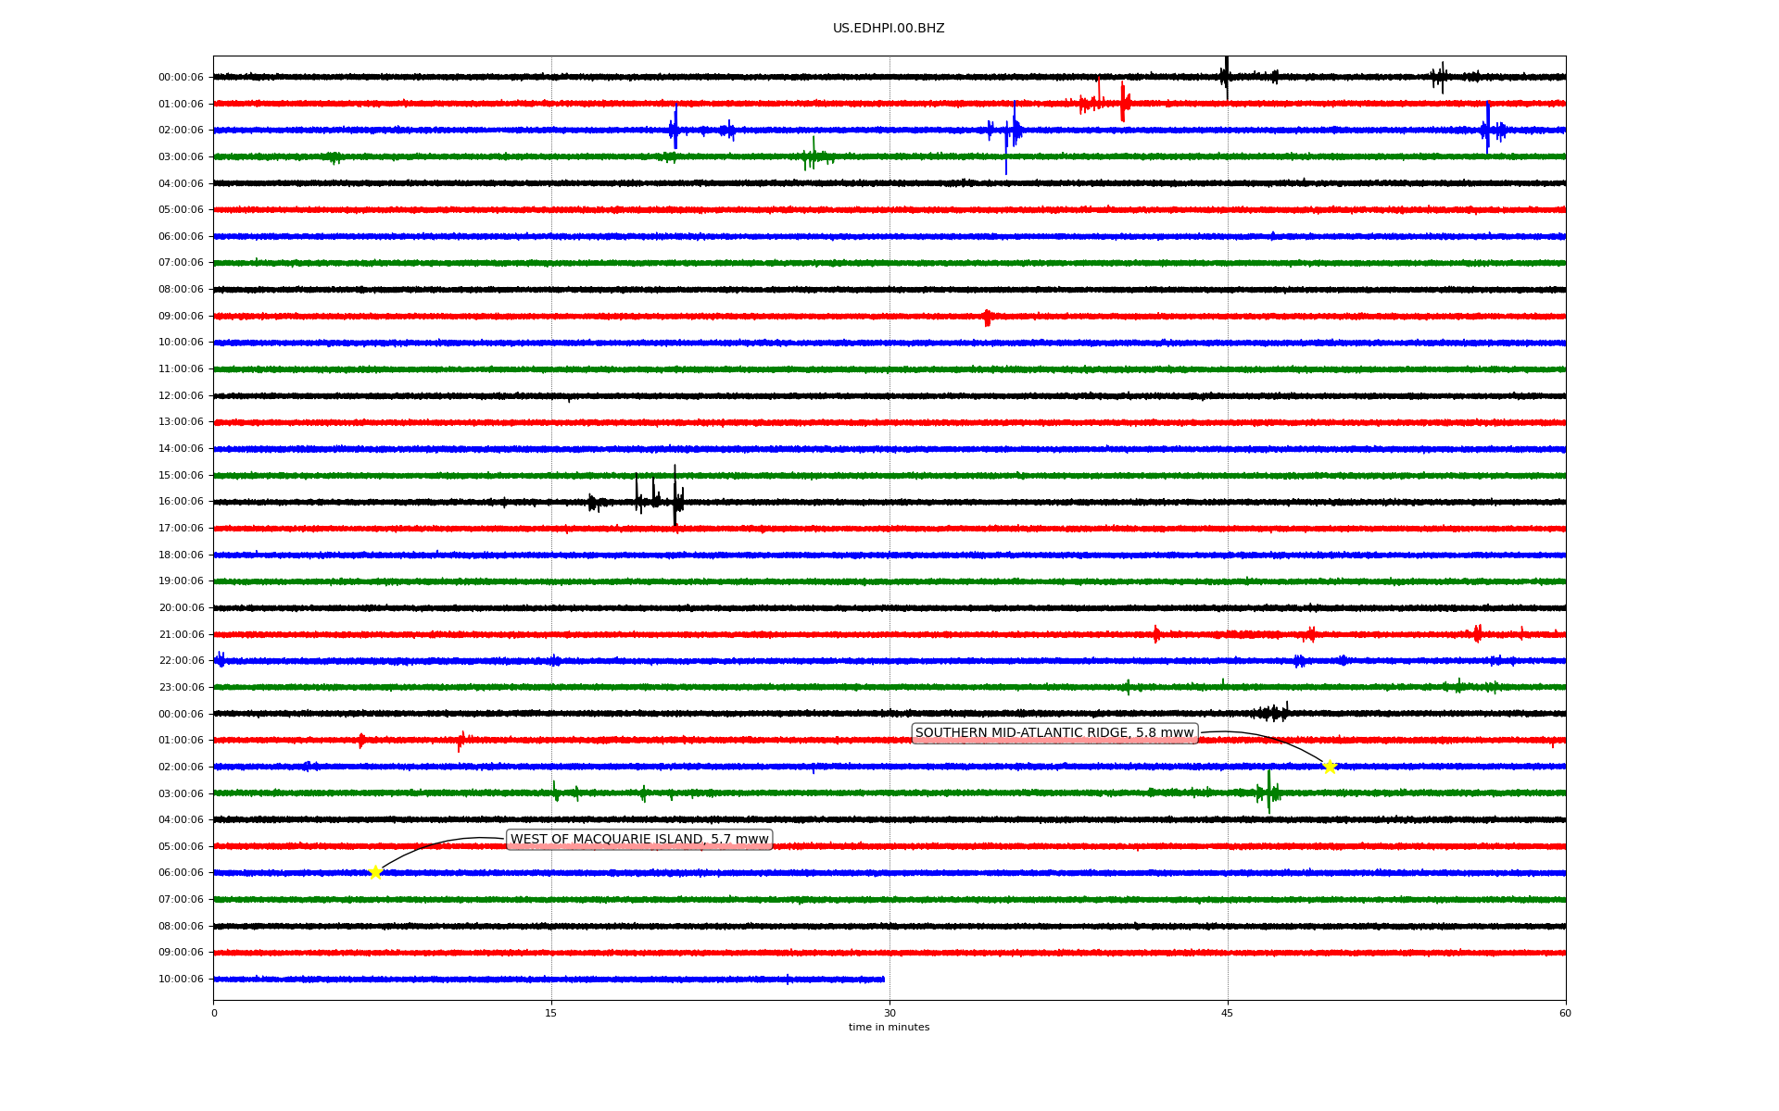Click the small red burst on 09:00:06 trace
Viewport: 1779px width, 1111px height.
coord(988,317)
